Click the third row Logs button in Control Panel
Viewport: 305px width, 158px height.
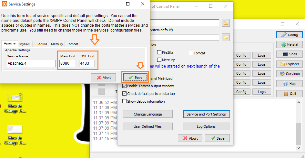pos(262,73)
